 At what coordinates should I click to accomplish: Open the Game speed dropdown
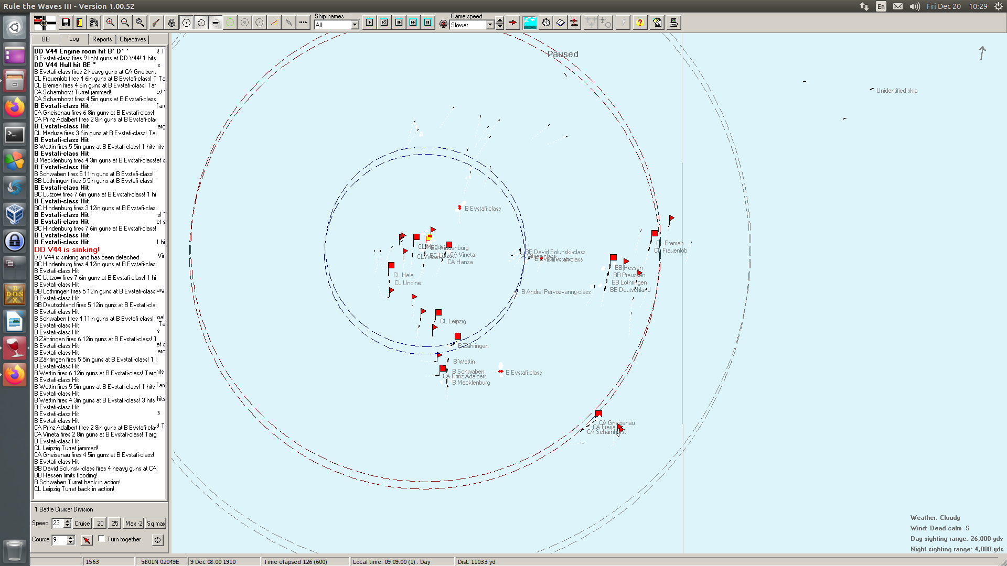489,25
